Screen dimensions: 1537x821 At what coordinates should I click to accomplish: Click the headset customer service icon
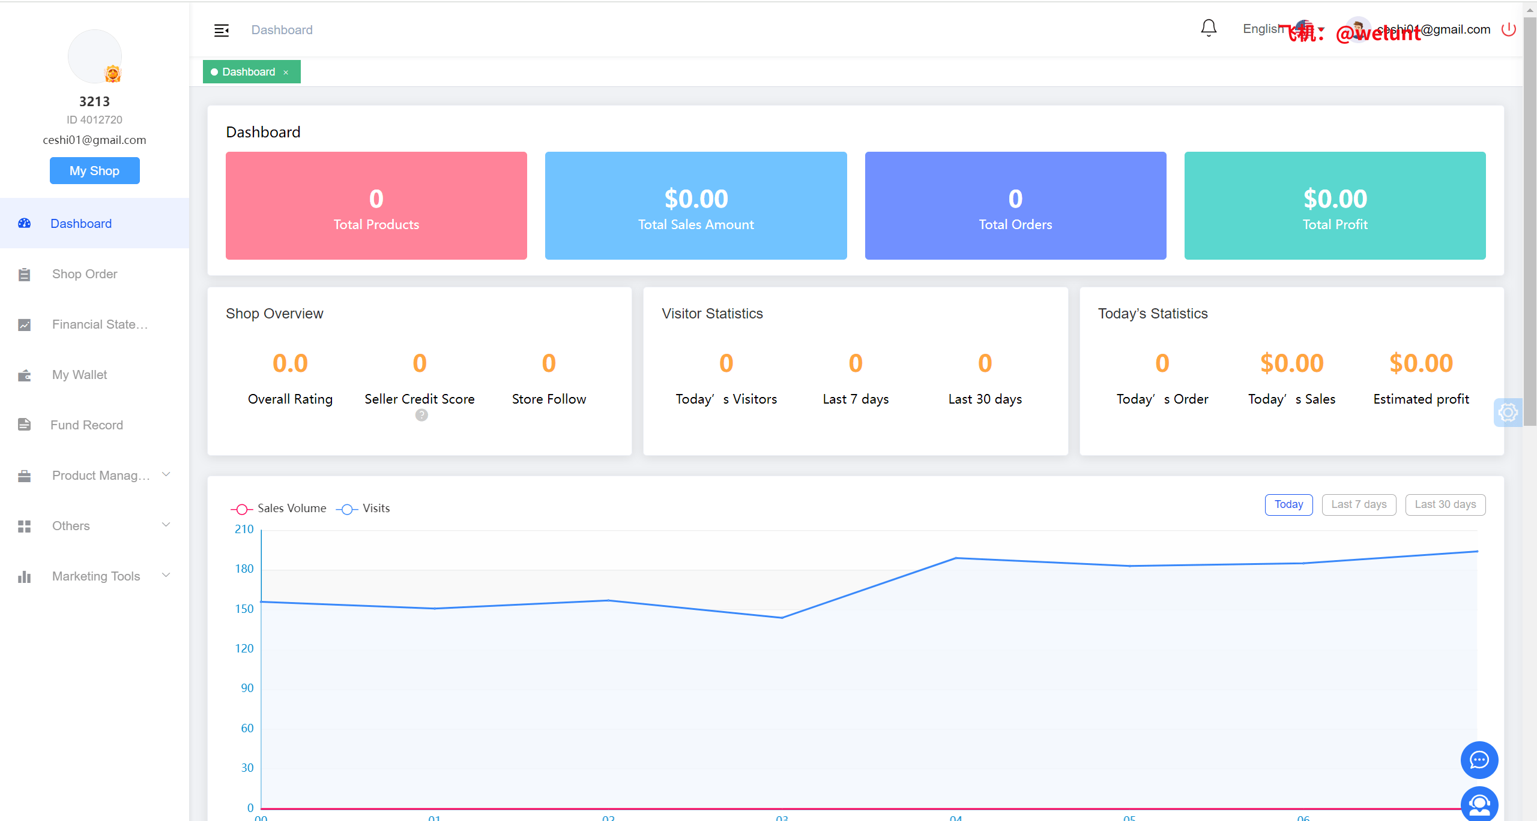click(1479, 805)
